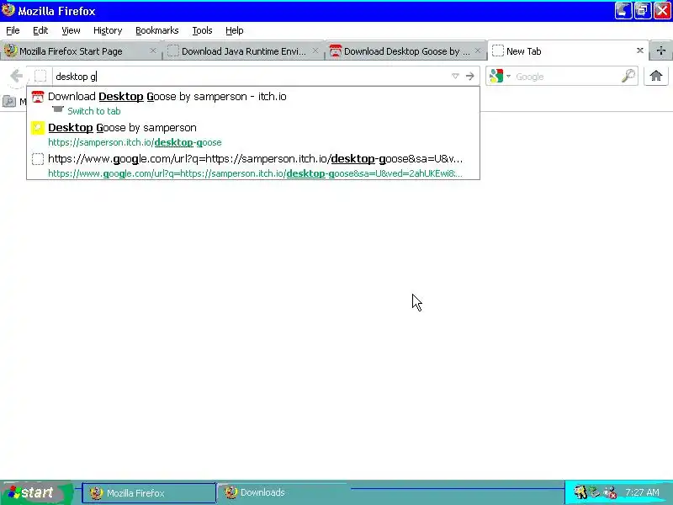Click the system tray clock showing 7:27 AM
The image size is (673, 505).
tap(642, 492)
